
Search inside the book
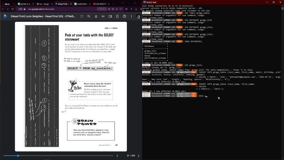coord(89,16)
